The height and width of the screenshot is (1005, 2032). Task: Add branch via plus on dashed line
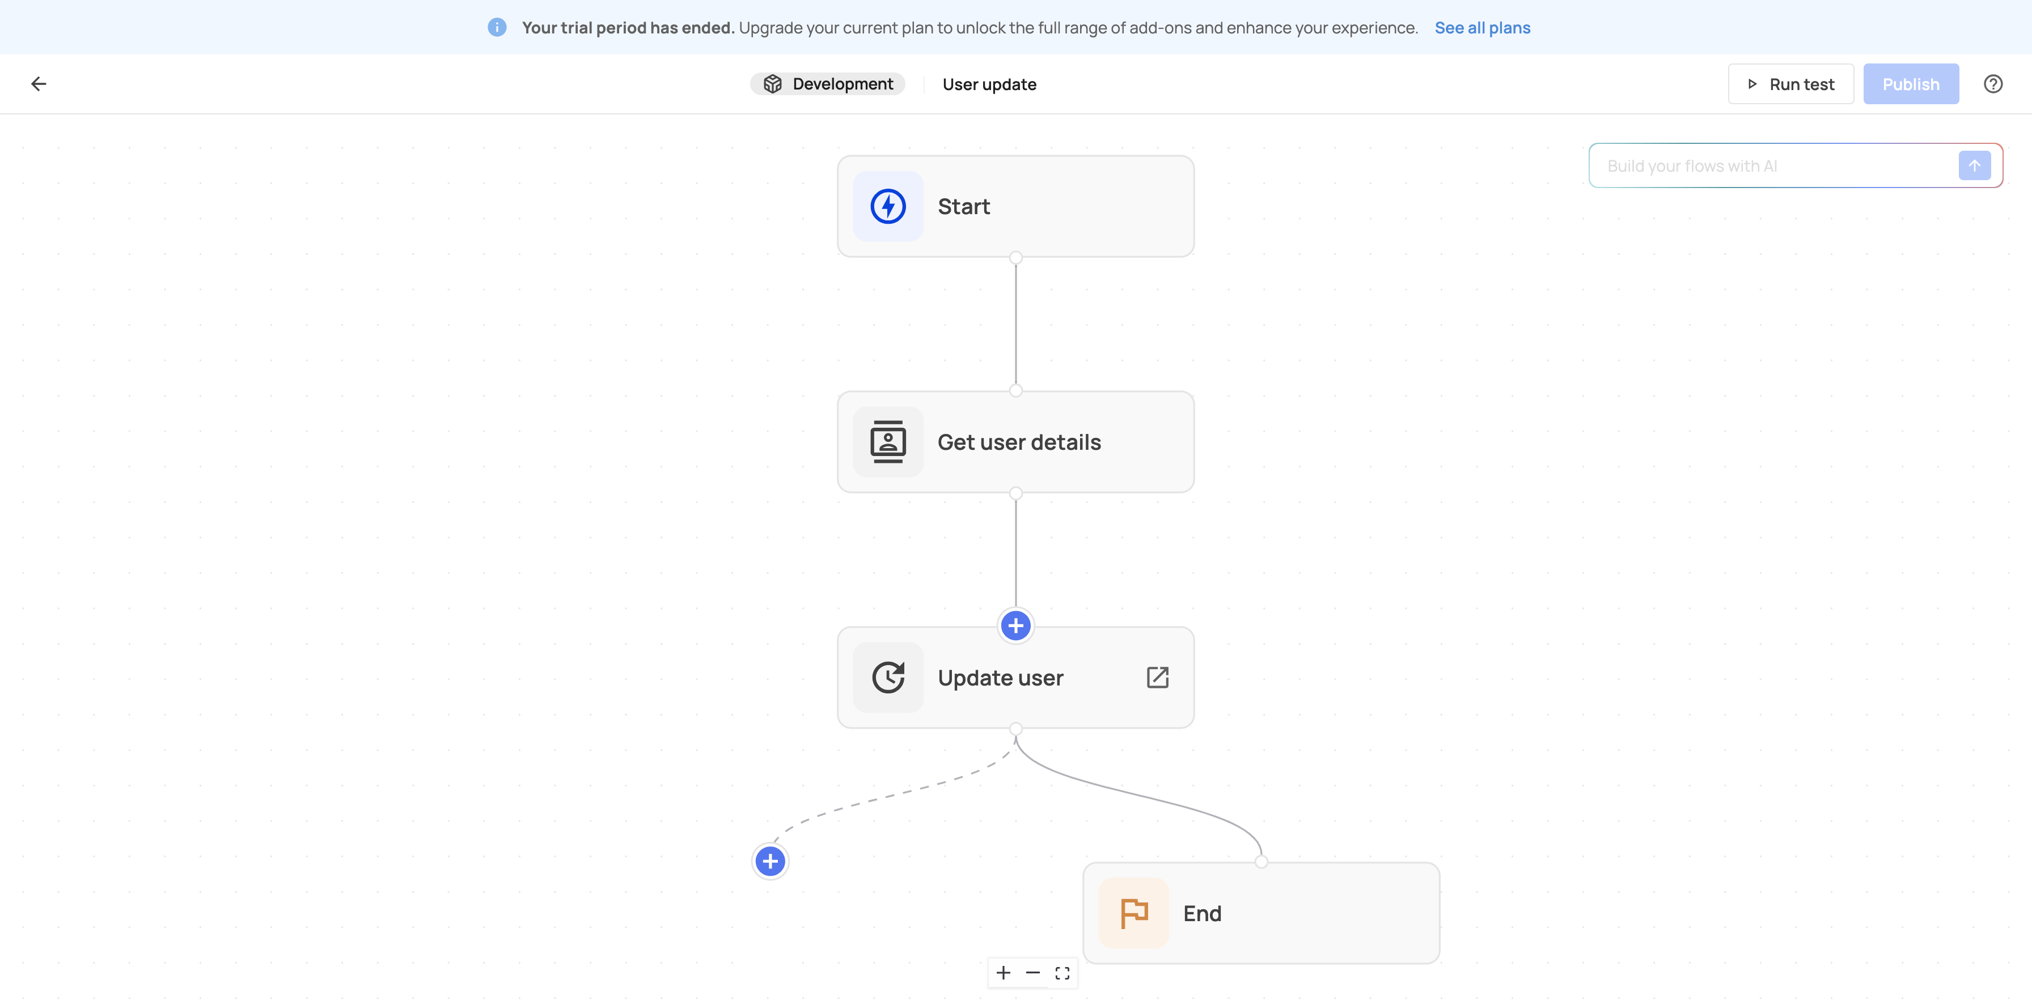771,862
